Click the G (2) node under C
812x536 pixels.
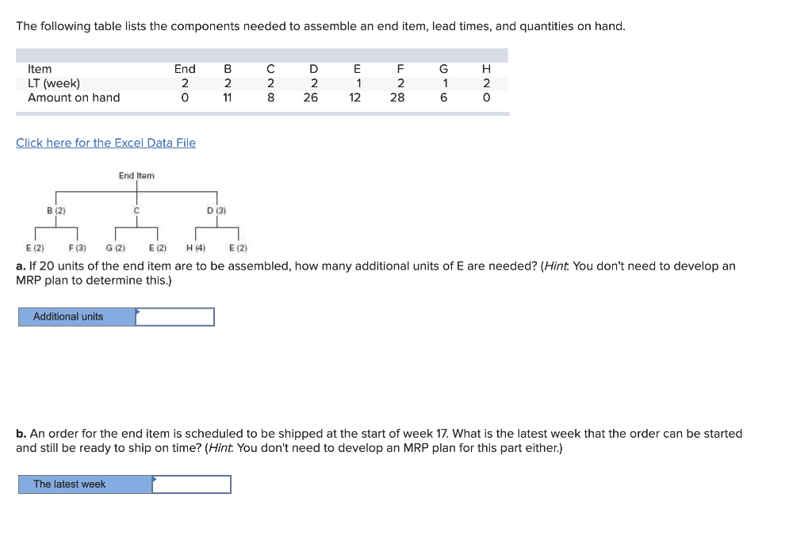(116, 247)
